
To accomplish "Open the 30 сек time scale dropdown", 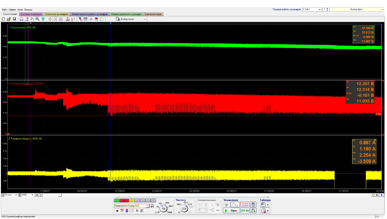I will [x=10, y=195].
